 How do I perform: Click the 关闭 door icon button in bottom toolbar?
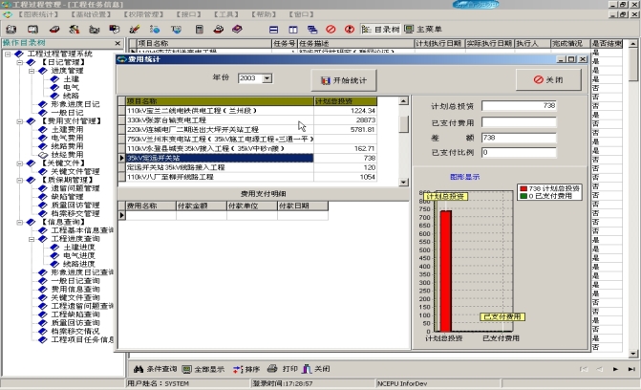click(x=316, y=369)
